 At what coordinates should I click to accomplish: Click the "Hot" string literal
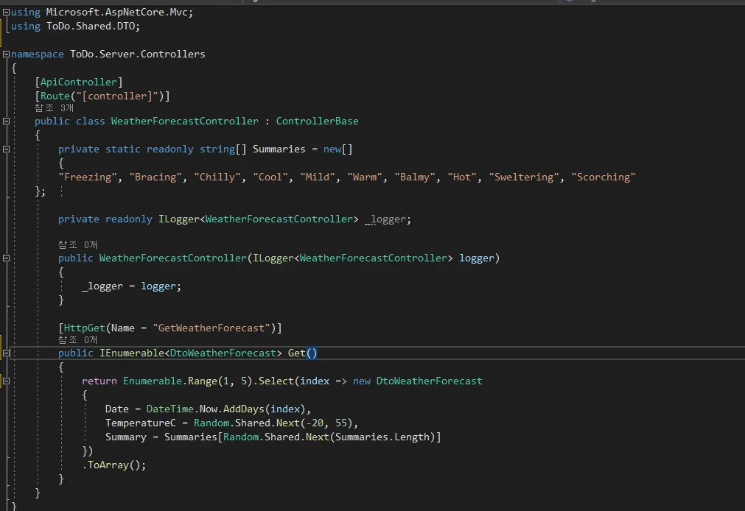click(x=462, y=177)
